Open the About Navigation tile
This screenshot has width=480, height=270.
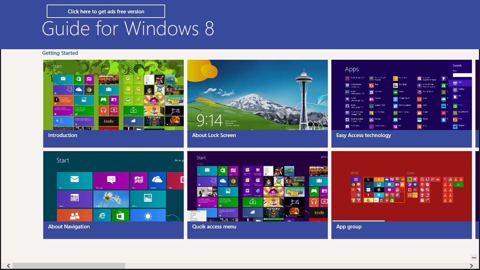[113, 195]
